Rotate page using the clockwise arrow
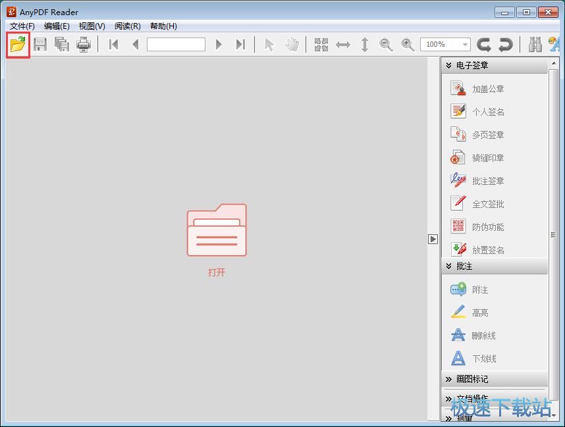Image resolution: width=565 pixels, height=427 pixels. pyautogui.click(x=506, y=45)
